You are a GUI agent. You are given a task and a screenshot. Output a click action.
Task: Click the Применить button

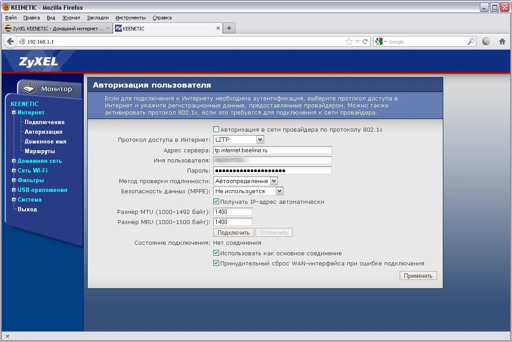418,276
